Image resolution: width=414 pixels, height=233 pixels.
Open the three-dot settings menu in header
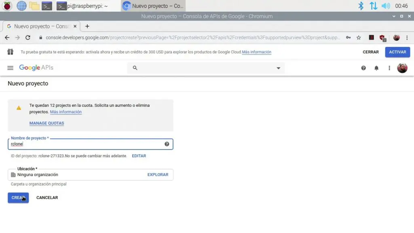point(389,68)
